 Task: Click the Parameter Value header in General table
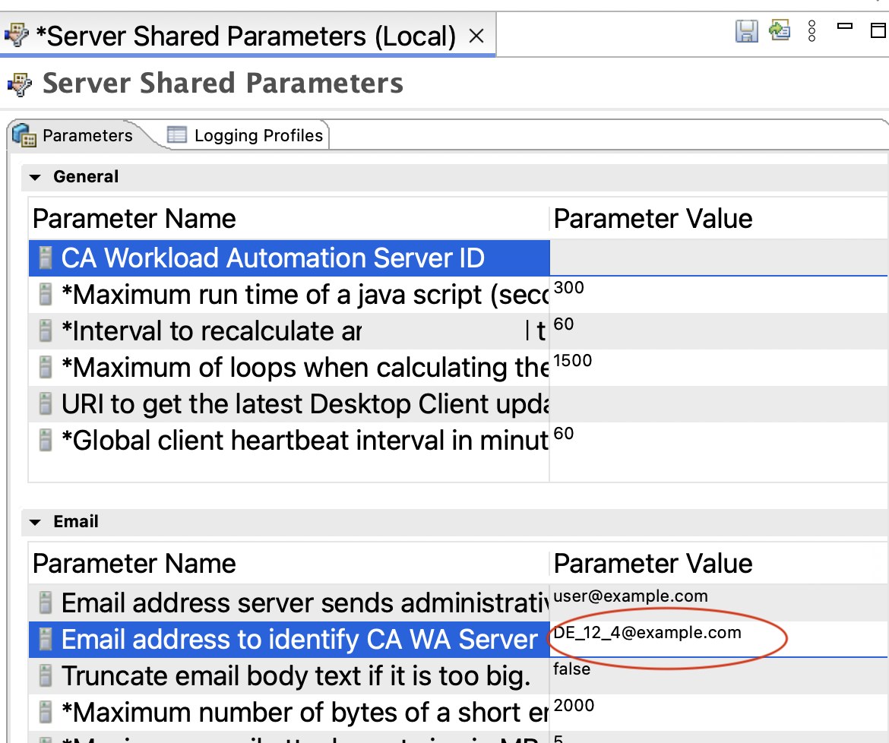(653, 219)
